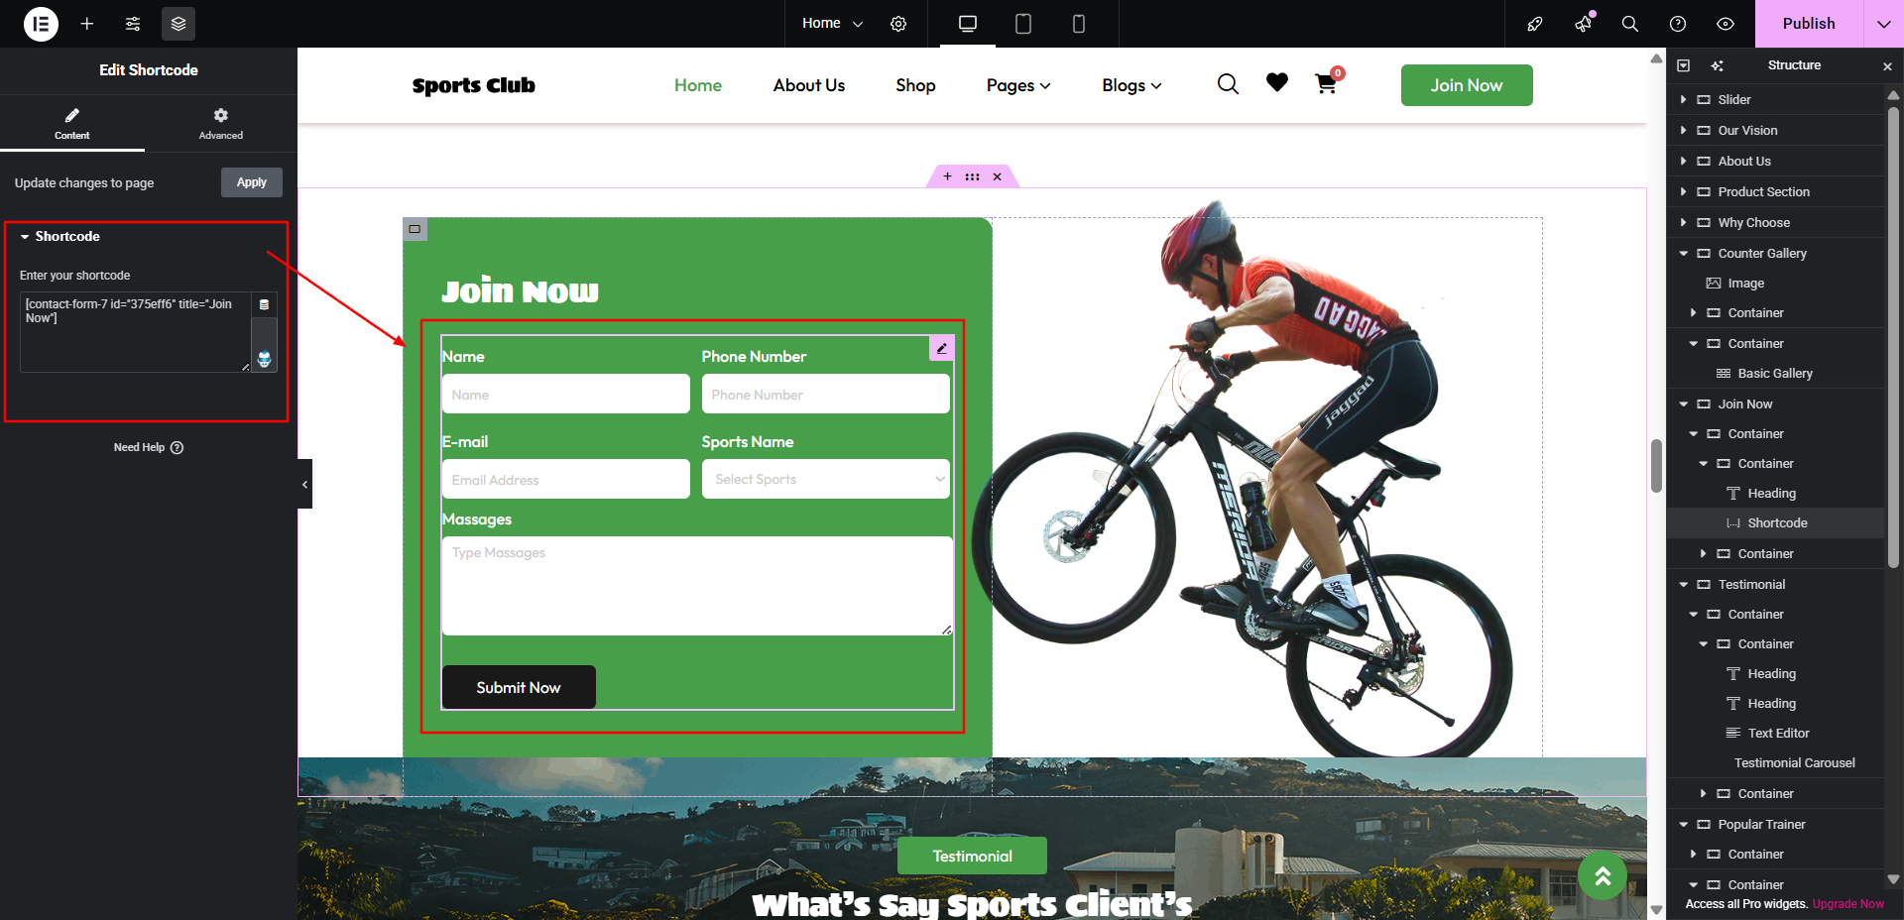Click the AI assistant icon in shortcode field
This screenshot has width=1904, height=920.
click(264, 358)
